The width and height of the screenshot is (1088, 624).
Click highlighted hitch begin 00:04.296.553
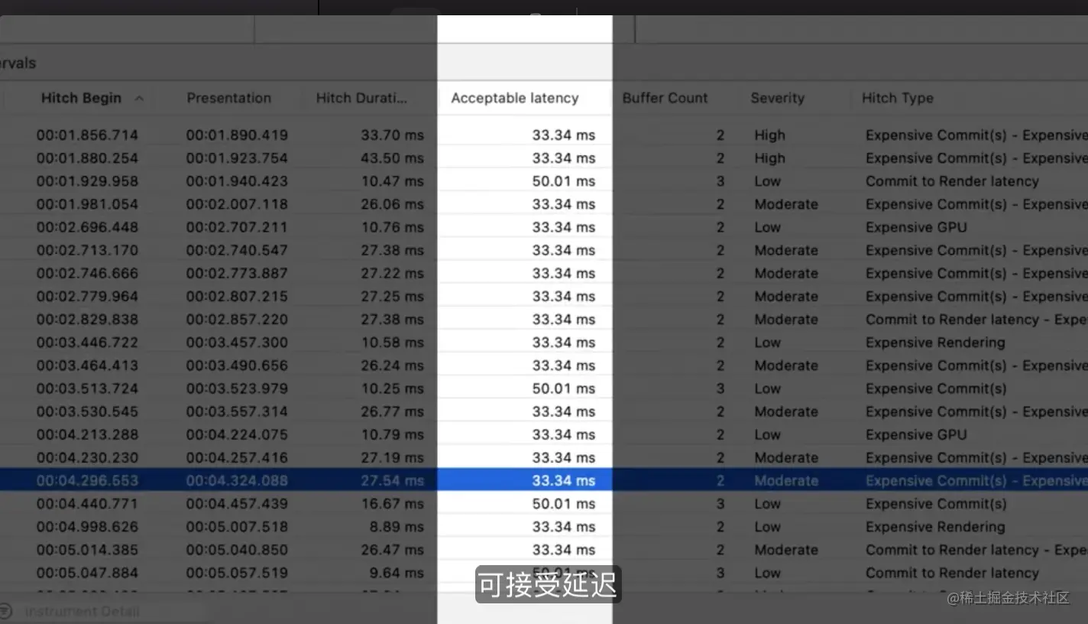87,480
